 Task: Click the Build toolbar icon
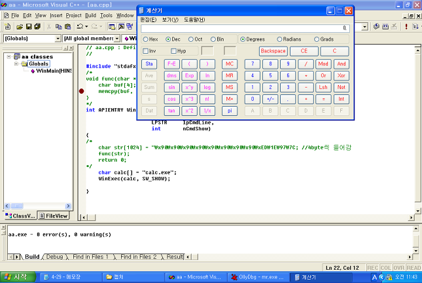(x=385, y=26)
